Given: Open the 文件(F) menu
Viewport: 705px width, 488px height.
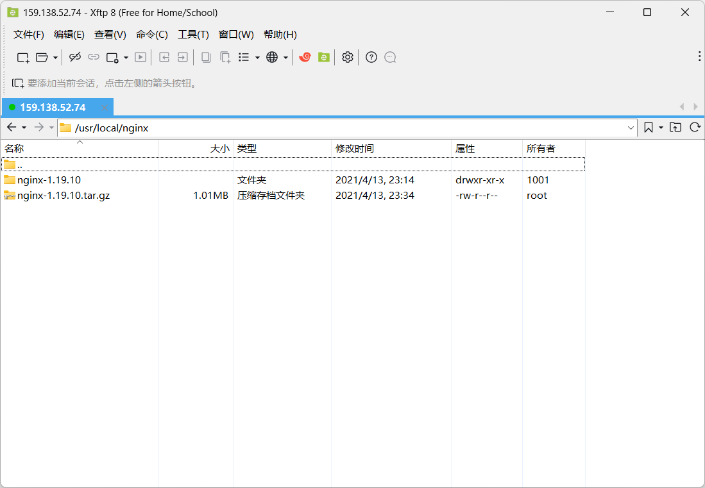Looking at the screenshot, I should click(x=29, y=35).
